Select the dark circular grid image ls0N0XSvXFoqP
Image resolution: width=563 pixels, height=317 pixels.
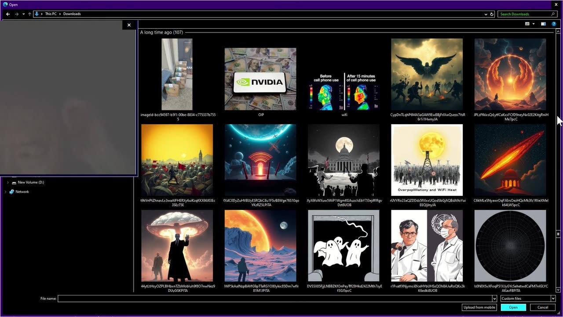[x=510, y=246]
